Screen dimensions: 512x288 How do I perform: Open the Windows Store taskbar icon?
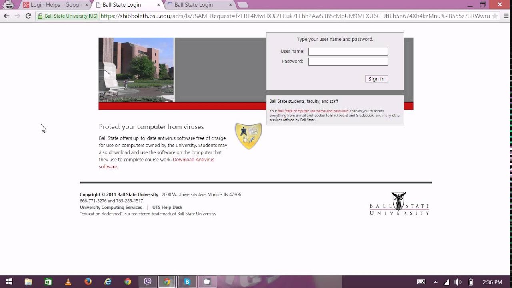48,282
